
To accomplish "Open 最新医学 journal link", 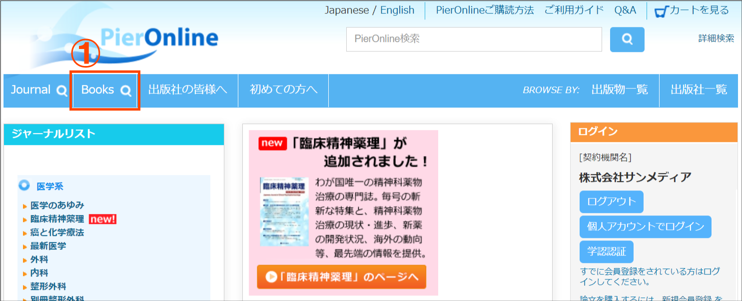I will click(48, 246).
